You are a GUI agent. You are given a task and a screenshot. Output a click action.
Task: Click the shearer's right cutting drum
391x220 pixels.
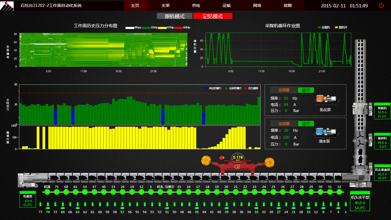(x=269, y=162)
